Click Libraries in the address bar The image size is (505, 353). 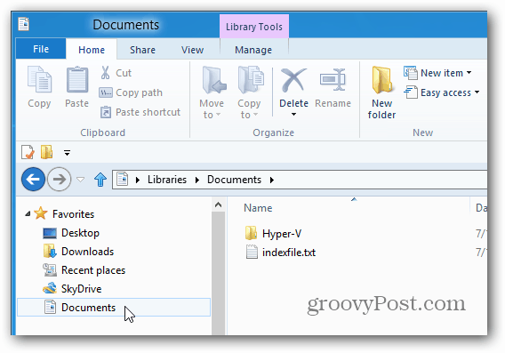click(x=167, y=180)
